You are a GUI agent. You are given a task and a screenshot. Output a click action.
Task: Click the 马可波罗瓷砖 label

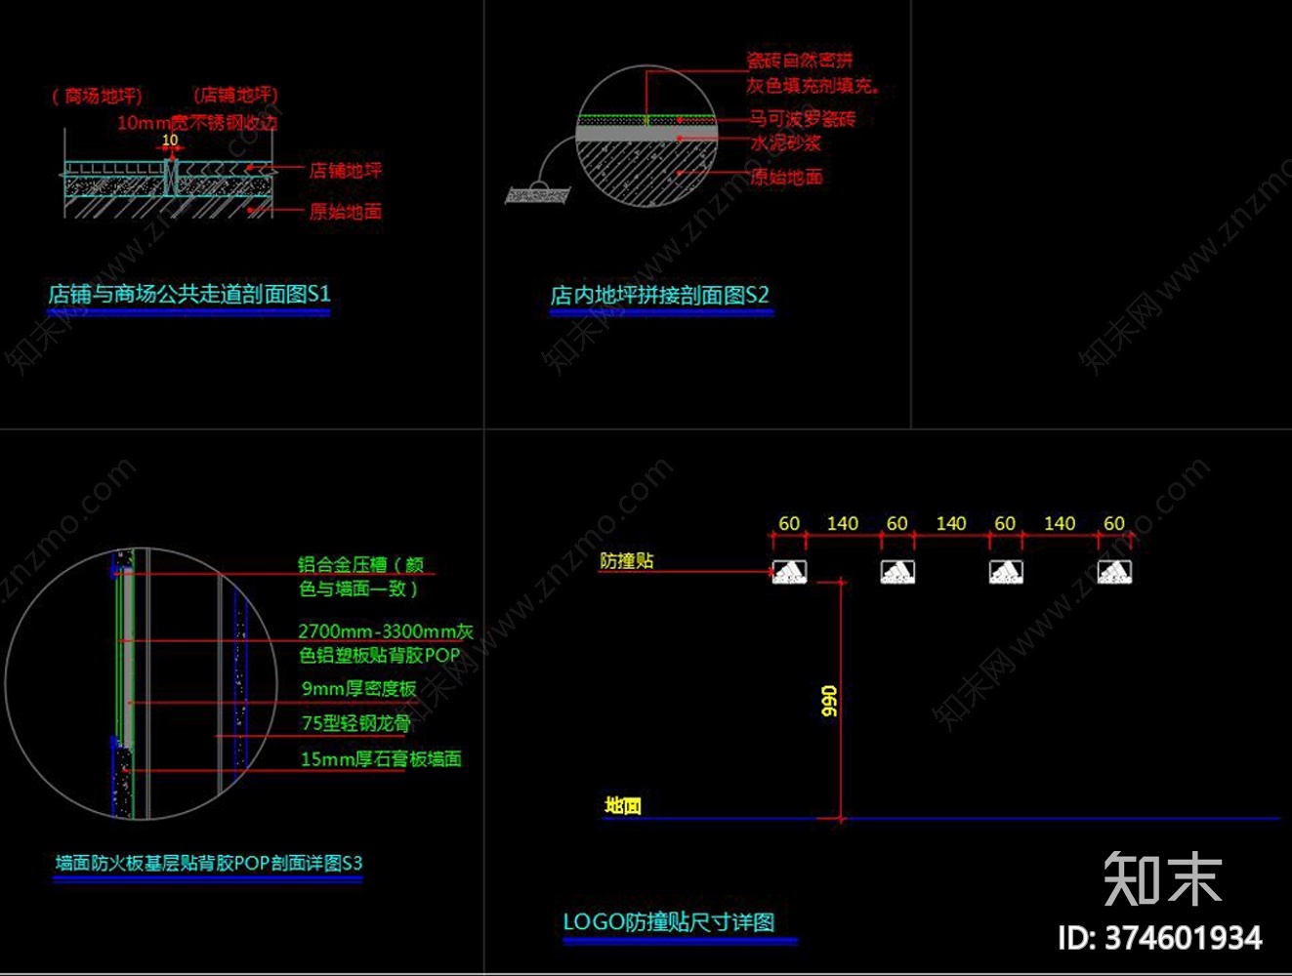point(803,119)
